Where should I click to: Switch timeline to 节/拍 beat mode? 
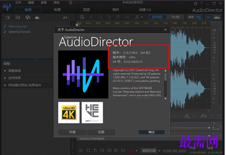pyautogui.click(x=175, y=17)
